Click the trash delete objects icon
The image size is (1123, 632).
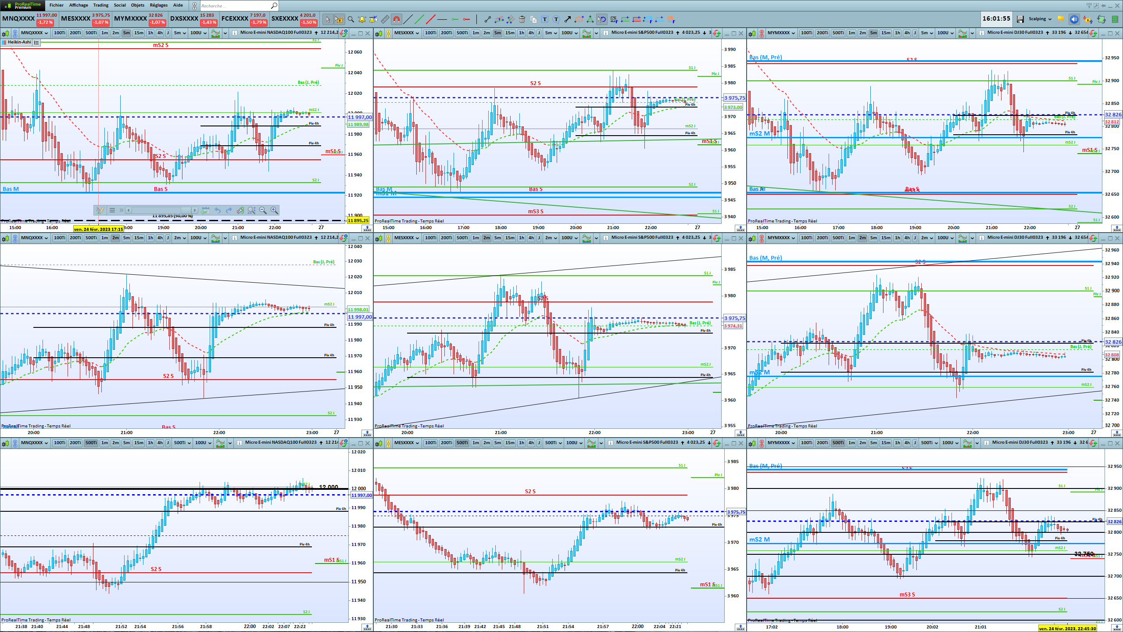(x=522, y=19)
